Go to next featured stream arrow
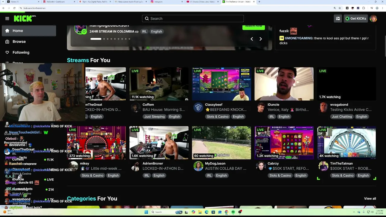The image size is (386, 217). pyautogui.click(x=261, y=39)
